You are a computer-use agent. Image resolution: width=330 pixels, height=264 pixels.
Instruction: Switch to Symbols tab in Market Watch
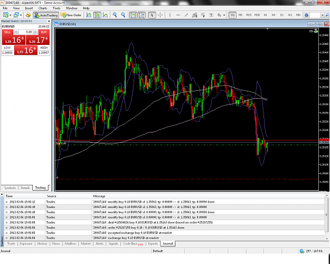tap(10, 188)
